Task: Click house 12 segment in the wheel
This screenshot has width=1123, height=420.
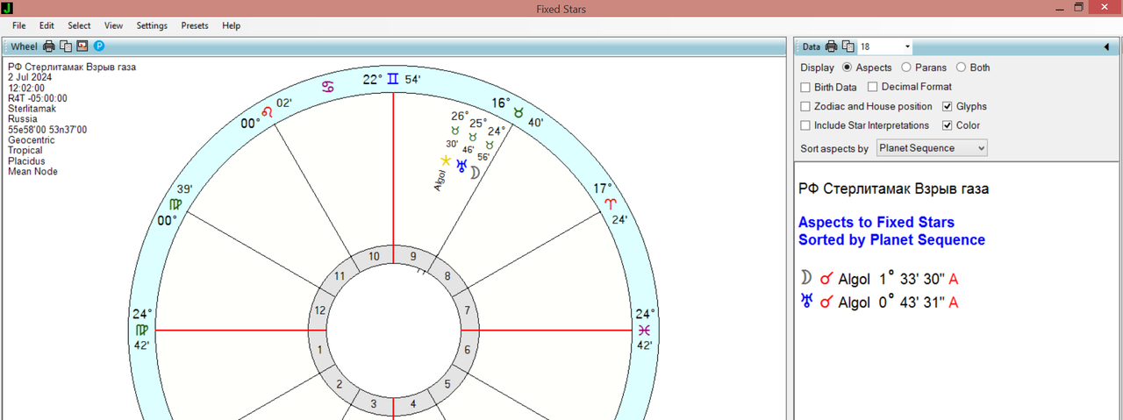Action: point(319,310)
